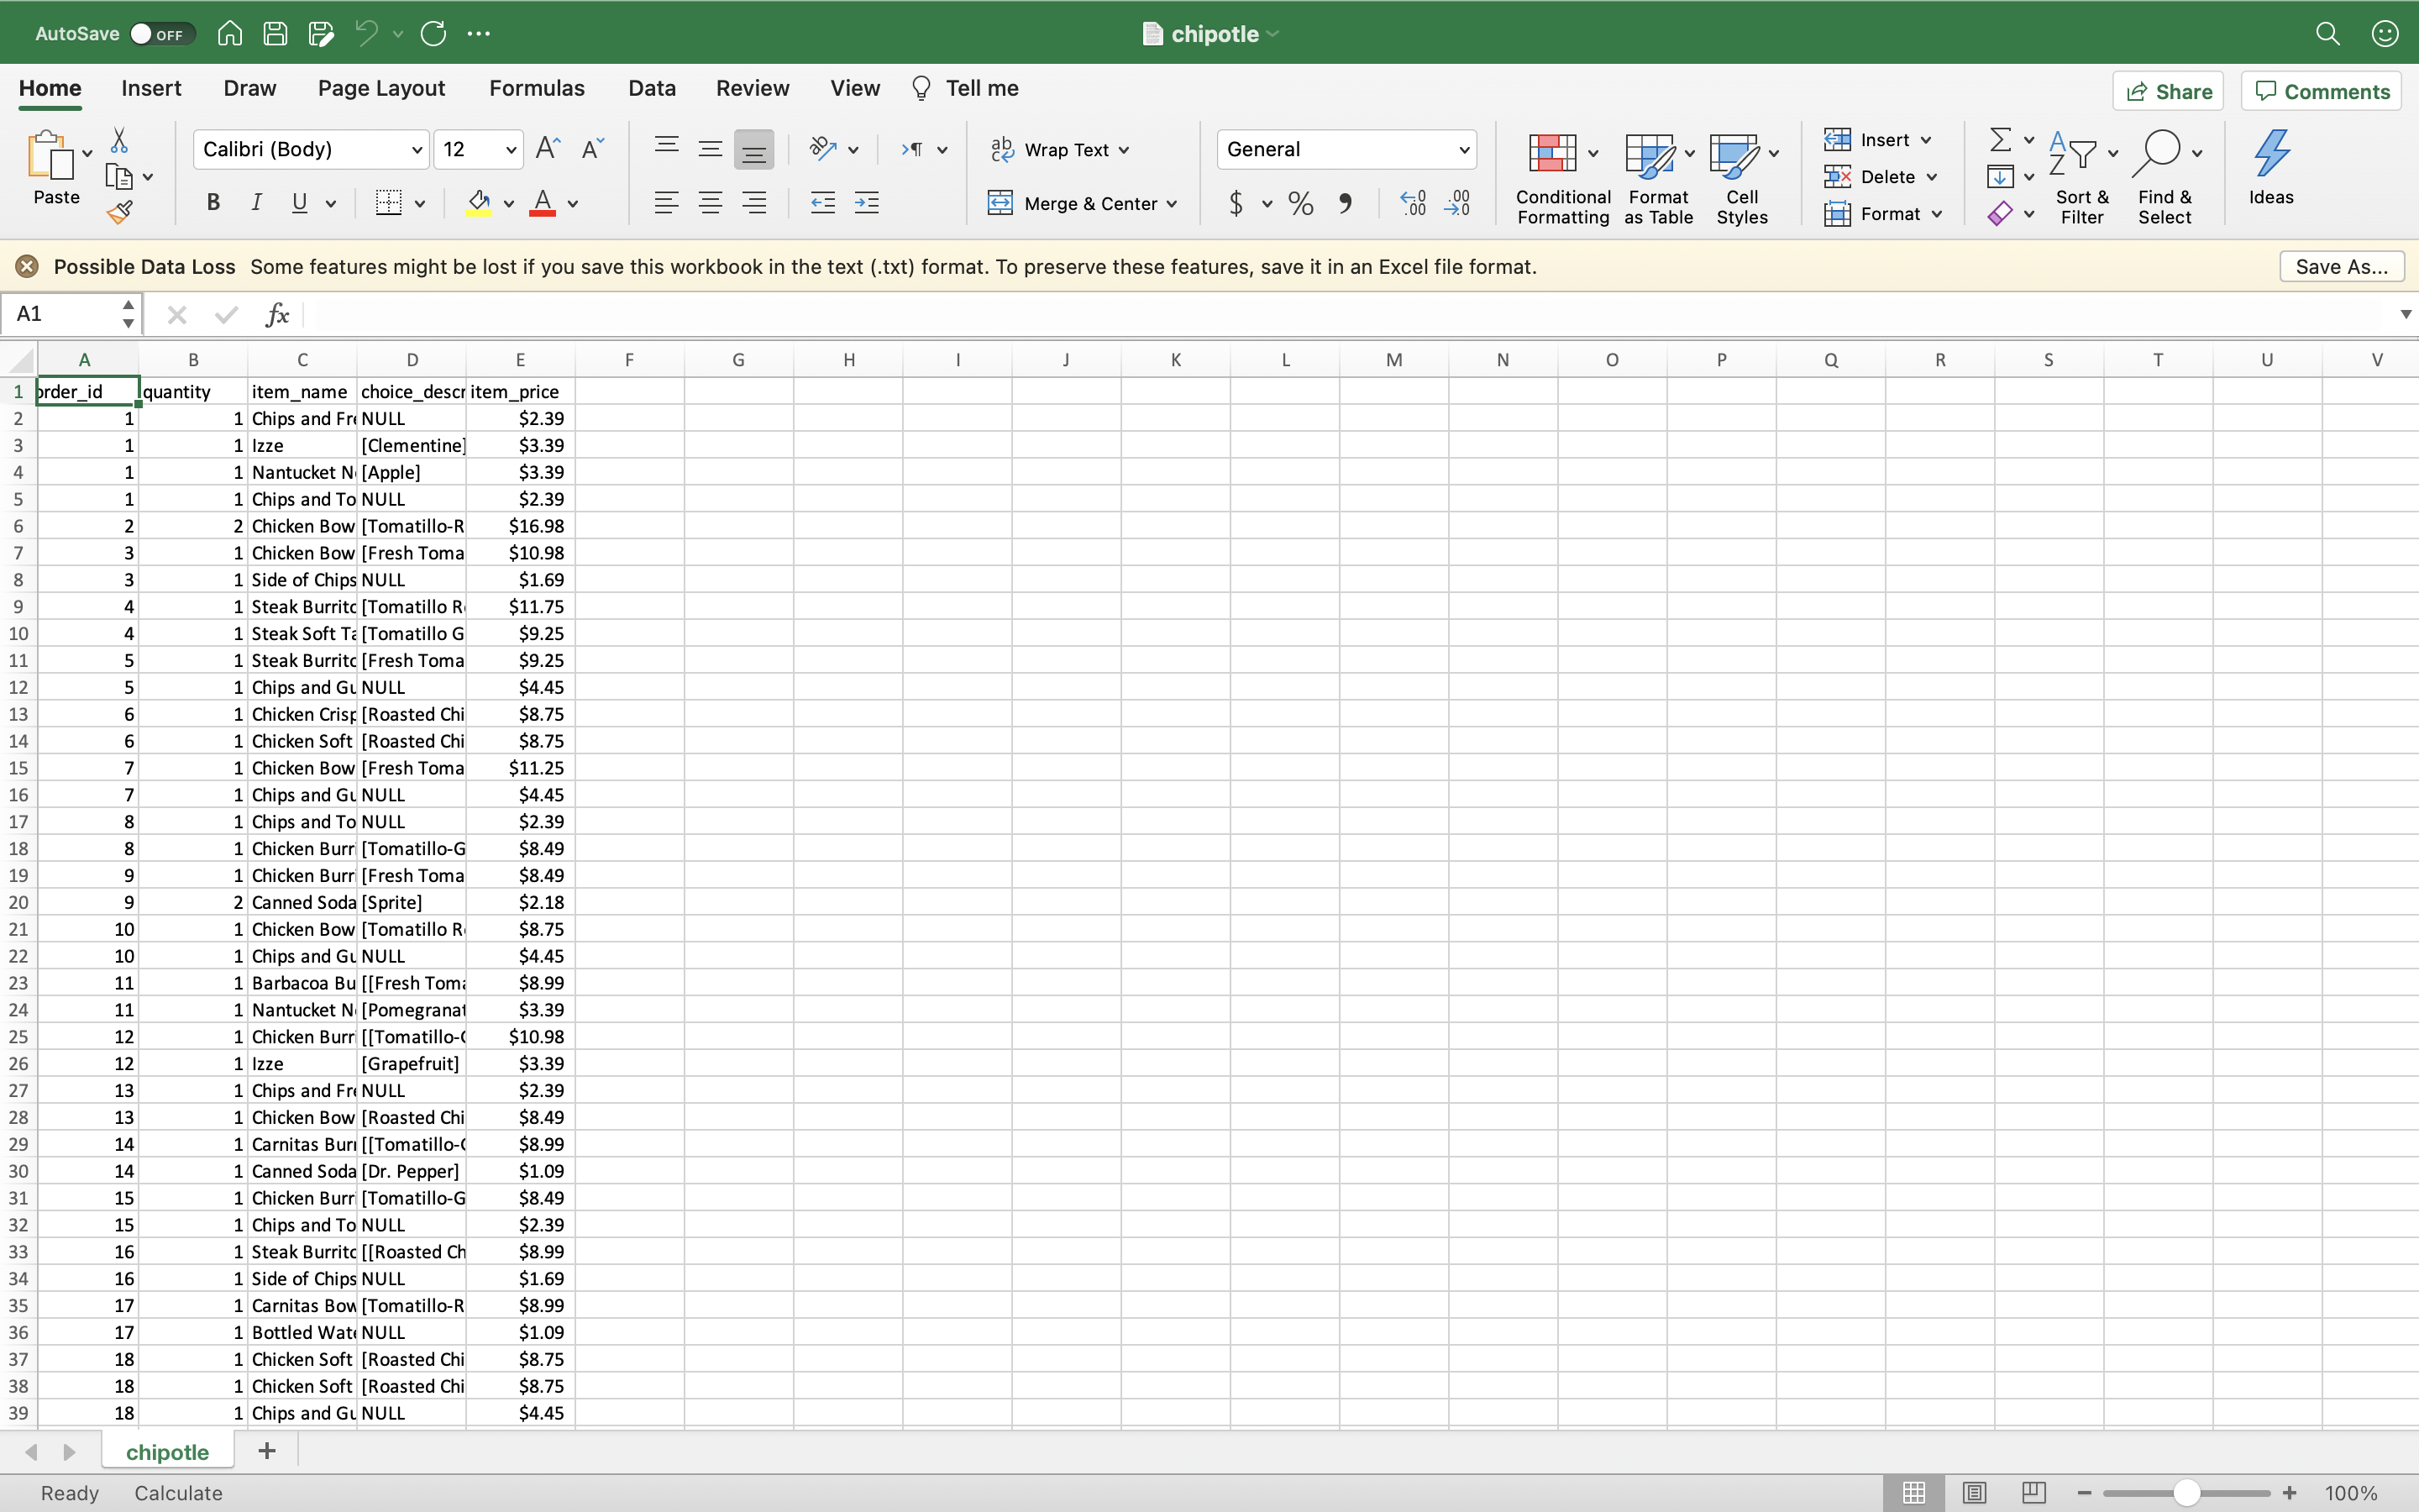The width and height of the screenshot is (2419, 1512).
Task: Open the Formulas ribbon tab
Action: pos(537,87)
